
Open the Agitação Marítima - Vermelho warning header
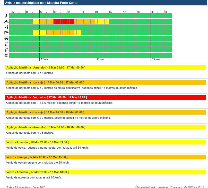pos(46,97)
